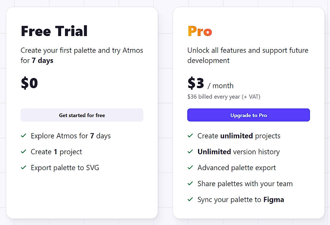Screen dimensions: 330x225
Task: Select the orange "Pro" plan heading
Action: pyautogui.click(x=200, y=31)
